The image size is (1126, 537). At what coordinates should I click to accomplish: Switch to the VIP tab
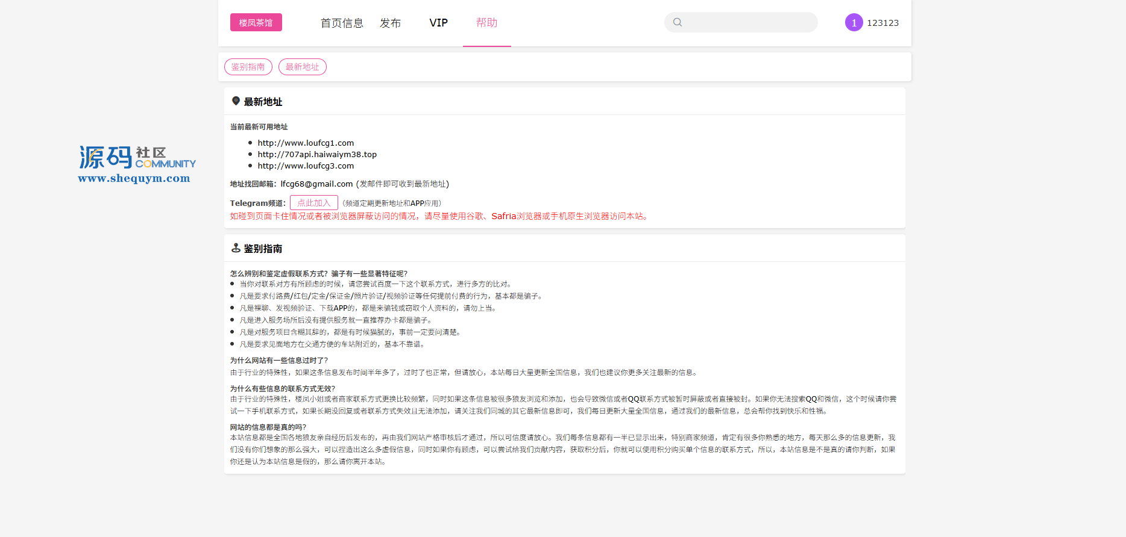438,23
